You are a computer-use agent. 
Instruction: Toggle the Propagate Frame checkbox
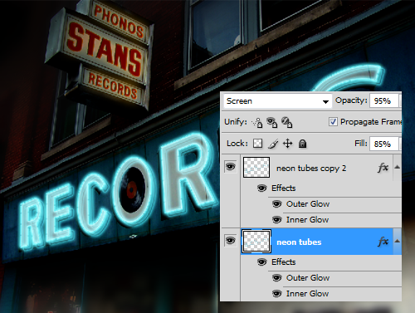tap(333, 122)
